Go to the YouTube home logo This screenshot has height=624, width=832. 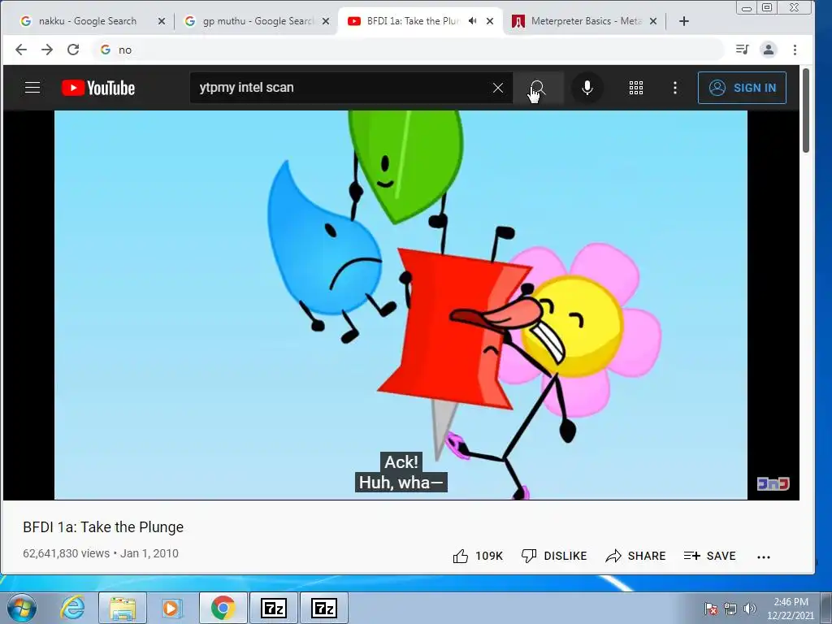(98, 88)
